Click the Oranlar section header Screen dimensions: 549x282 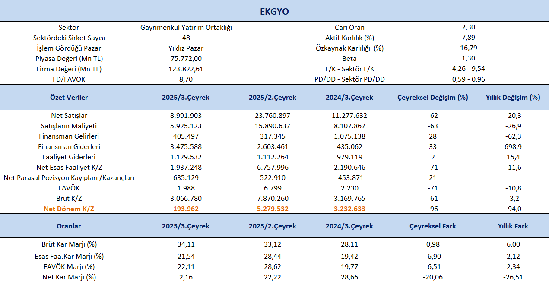point(69,226)
